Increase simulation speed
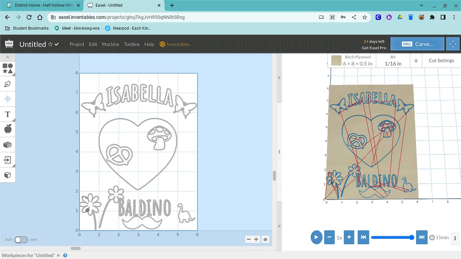The height and width of the screenshot is (259, 461). click(x=349, y=237)
